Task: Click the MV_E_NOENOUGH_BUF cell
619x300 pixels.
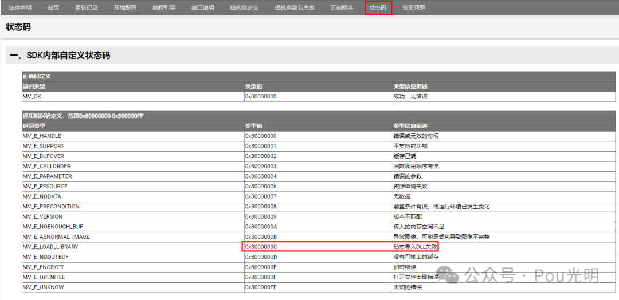Action: coord(134,227)
